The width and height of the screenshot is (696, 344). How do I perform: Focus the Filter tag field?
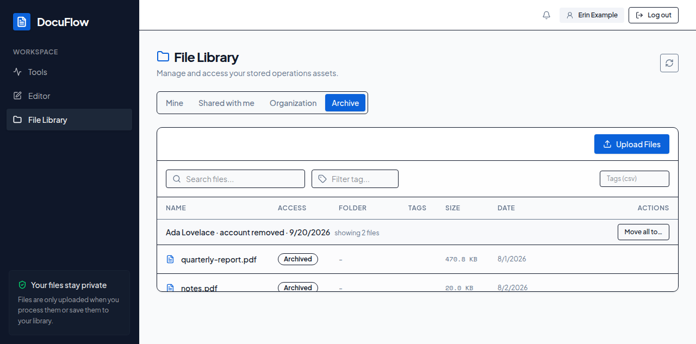coord(355,179)
